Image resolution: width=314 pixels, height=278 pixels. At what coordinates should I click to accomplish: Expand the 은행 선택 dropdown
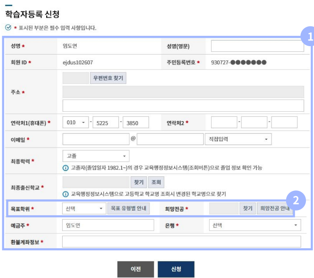tap(255, 226)
